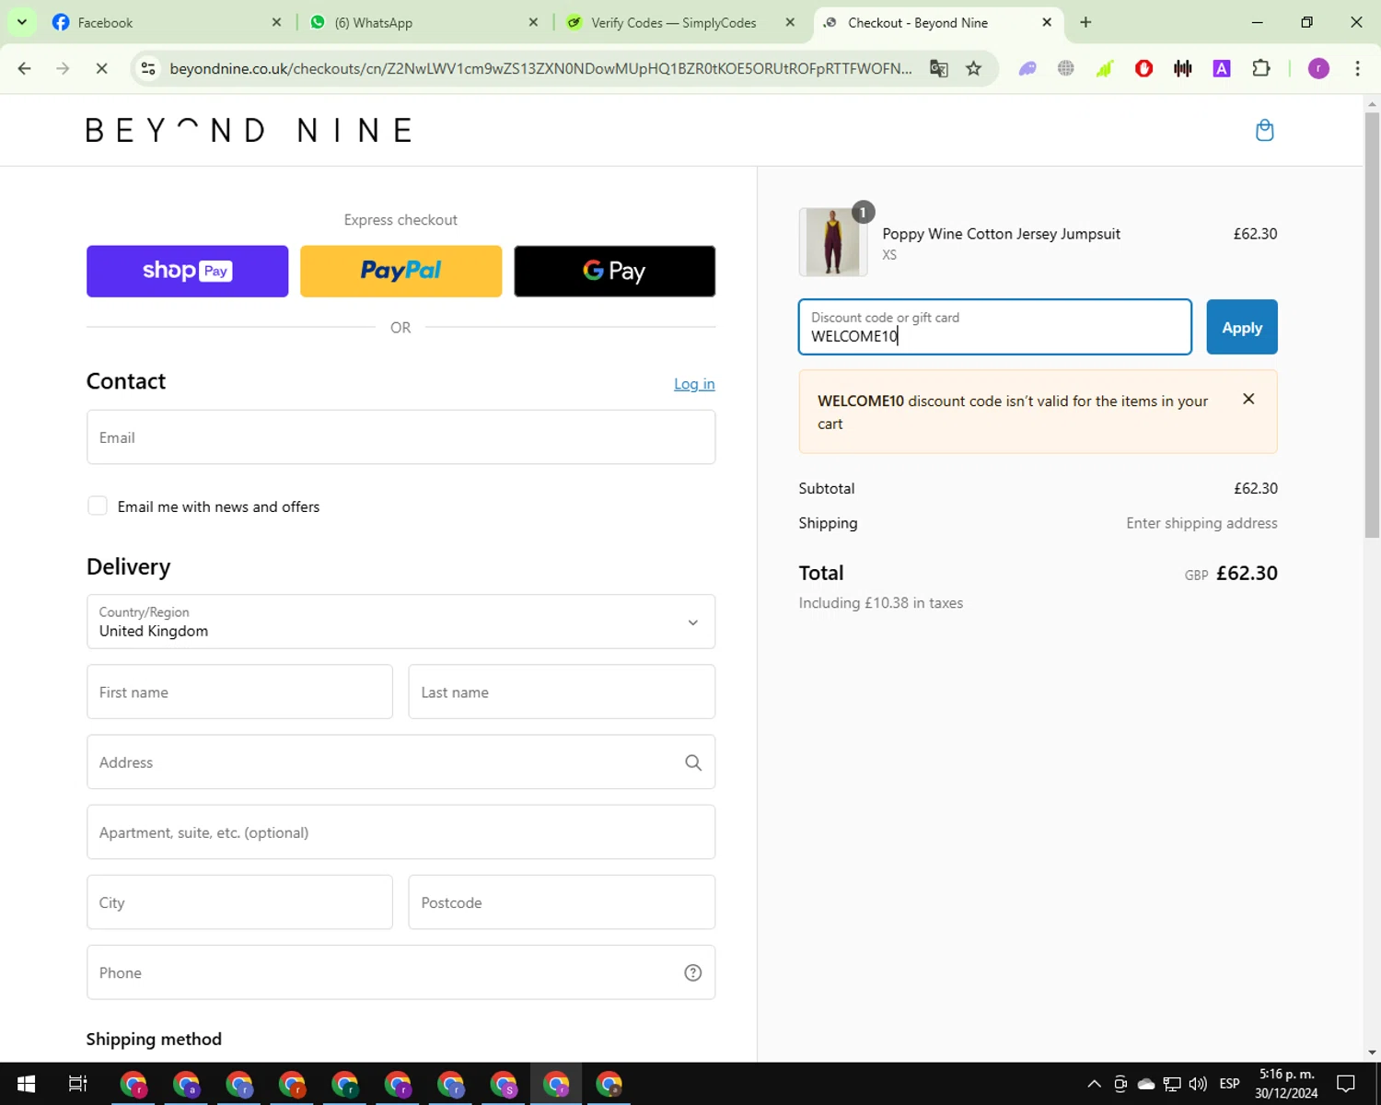Image resolution: width=1381 pixels, height=1105 pixels.
Task: Focus the Address field
Action: pyautogui.click(x=400, y=762)
